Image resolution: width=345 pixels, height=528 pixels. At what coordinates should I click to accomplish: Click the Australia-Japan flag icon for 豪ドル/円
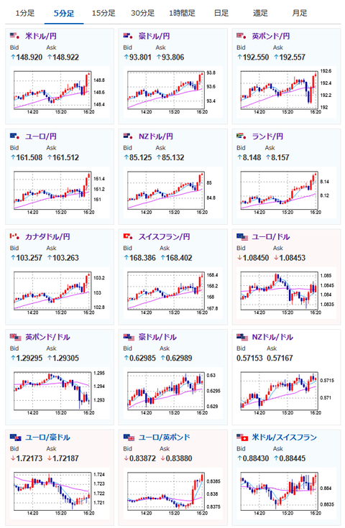[128, 36]
